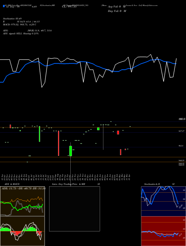Select the '12 Day = 98' SMA label

click(12, 7)
